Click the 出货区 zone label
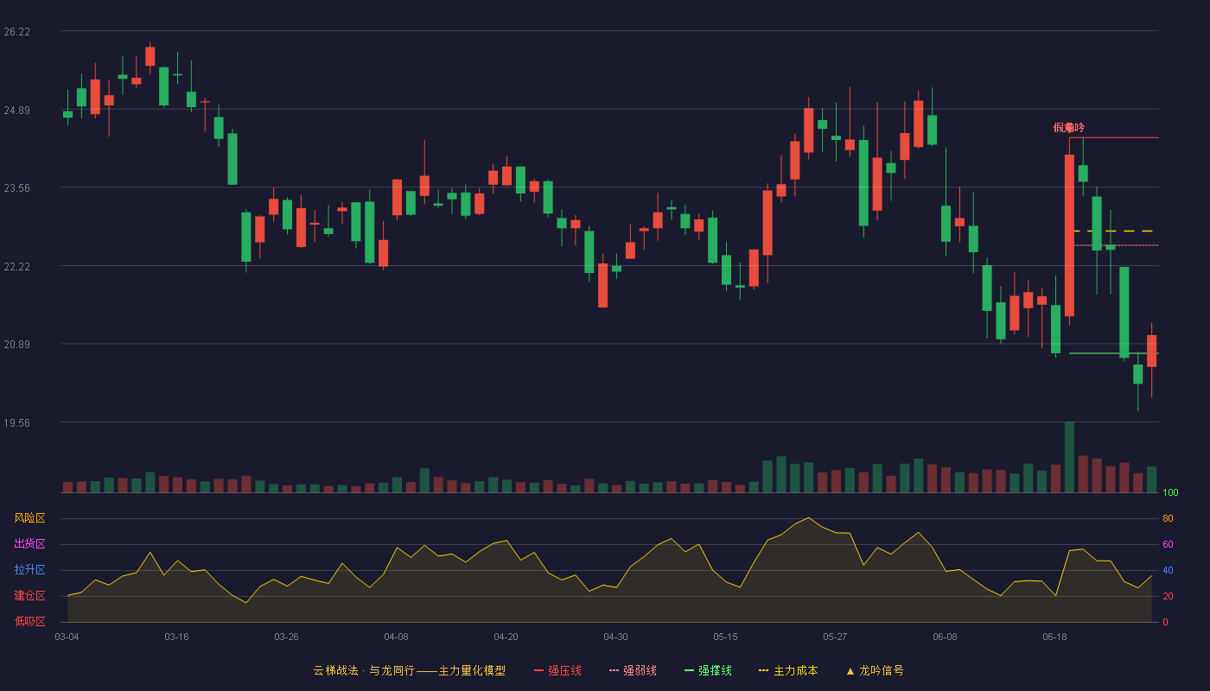 click(x=29, y=544)
